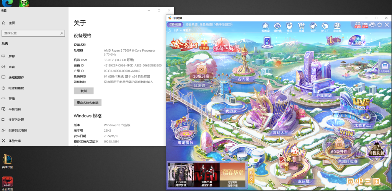This screenshot has width=392, height=191.
Task: Open the 春节嘉年 event banner
Action: tap(189, 44)
